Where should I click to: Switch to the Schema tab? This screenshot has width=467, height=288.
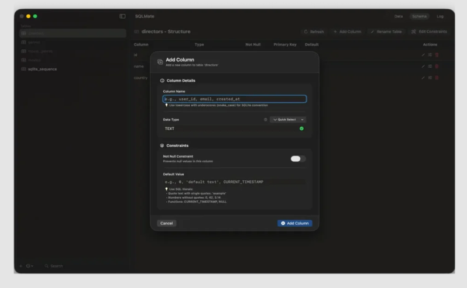(420, 16)
